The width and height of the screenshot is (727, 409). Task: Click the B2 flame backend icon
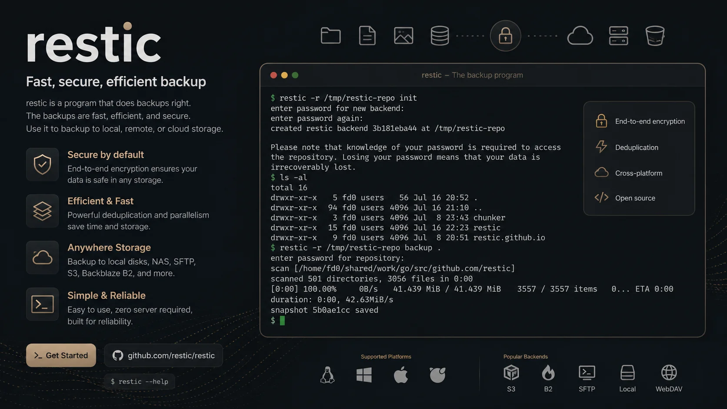coord(548,372)
